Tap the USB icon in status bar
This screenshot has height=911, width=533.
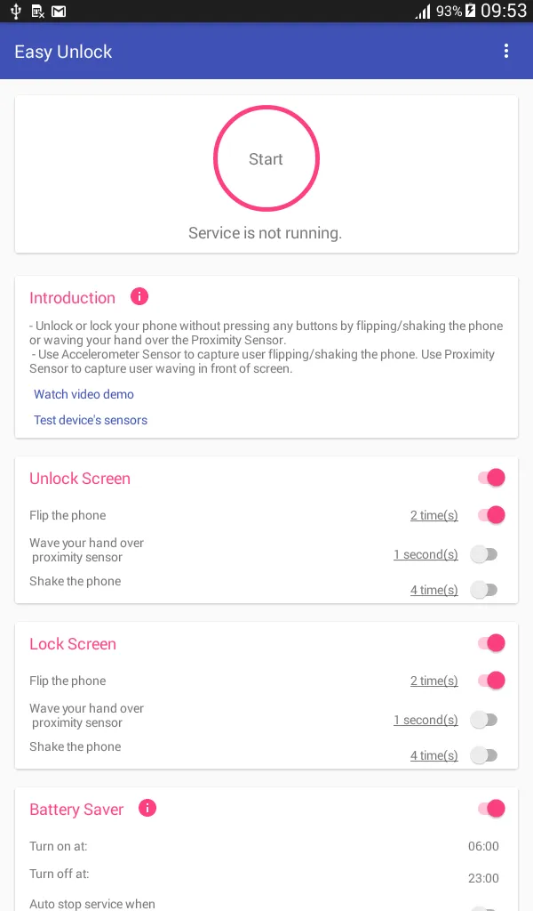click(x=16, y=11)
